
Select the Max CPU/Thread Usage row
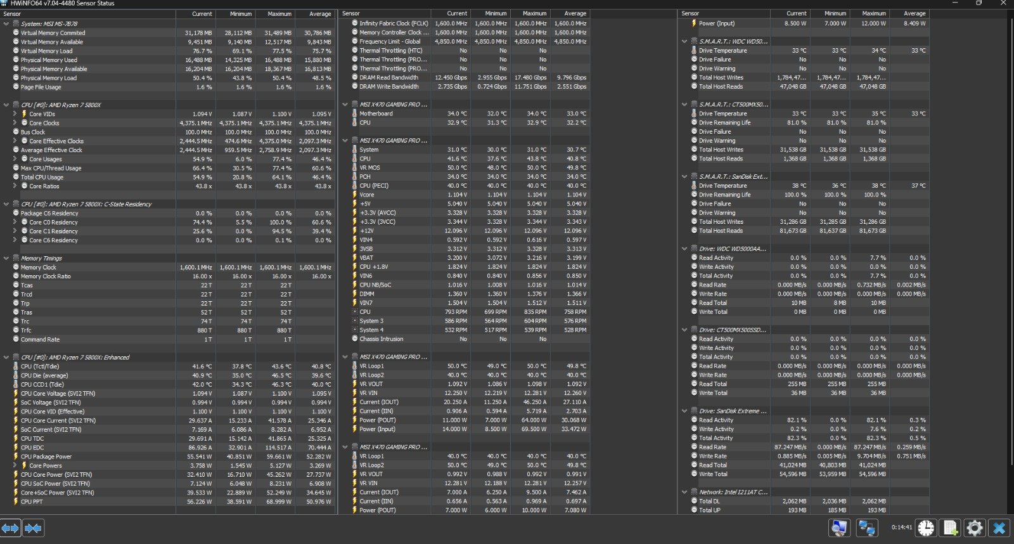tap(168, 168)
